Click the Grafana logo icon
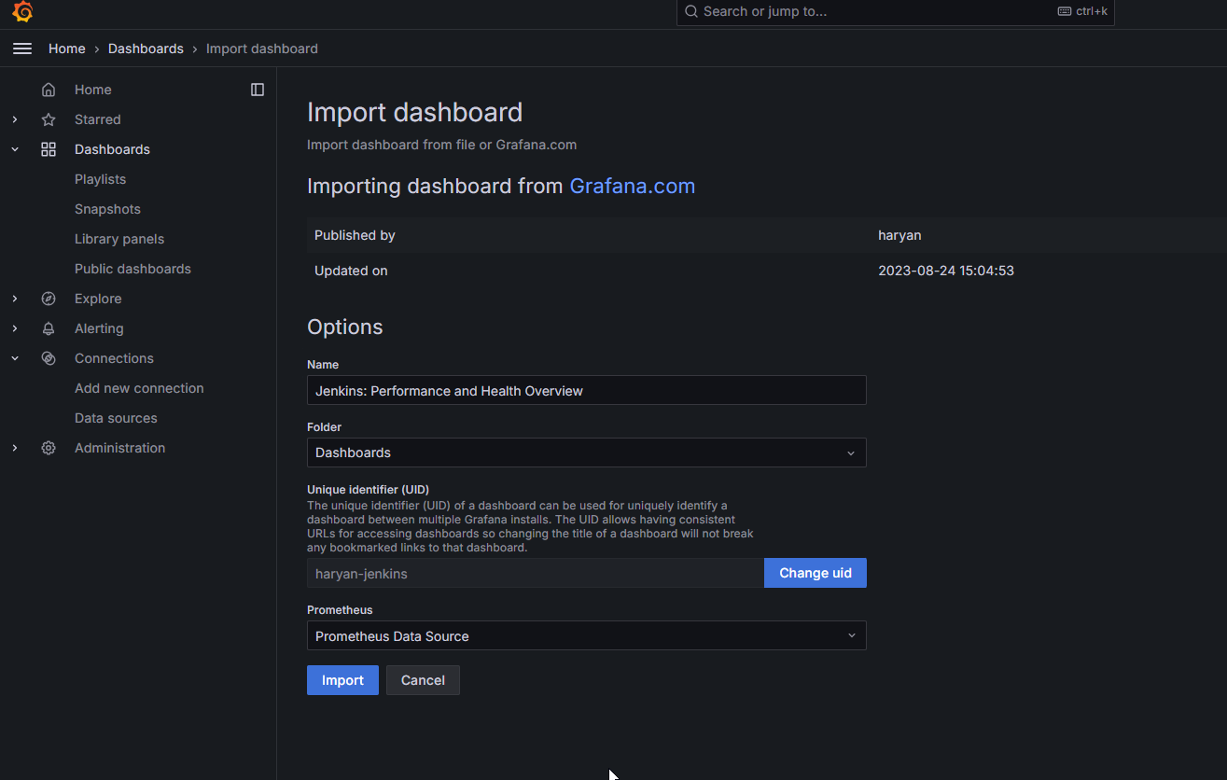Image resolution: width=1227 pixels, height=780 pixels. tap(22, 12)
